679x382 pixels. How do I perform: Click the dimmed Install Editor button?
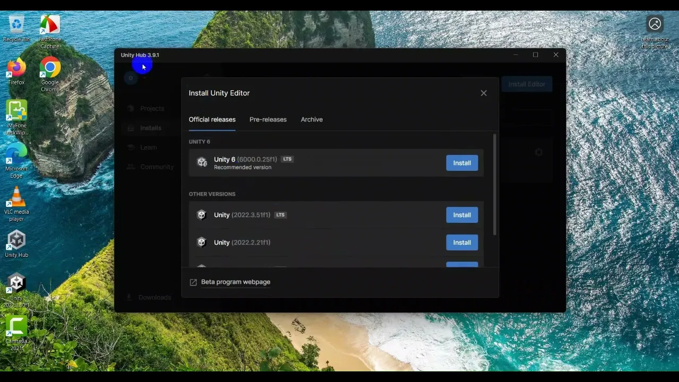click(x=527, y=84)
